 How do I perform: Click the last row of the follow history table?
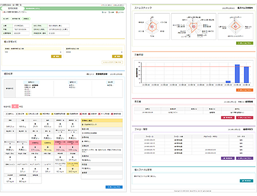pyautogui.click(x=194, y=153)
